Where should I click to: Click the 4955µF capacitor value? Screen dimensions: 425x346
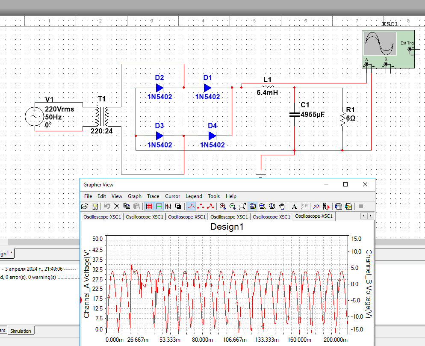[x=313, y=115]
